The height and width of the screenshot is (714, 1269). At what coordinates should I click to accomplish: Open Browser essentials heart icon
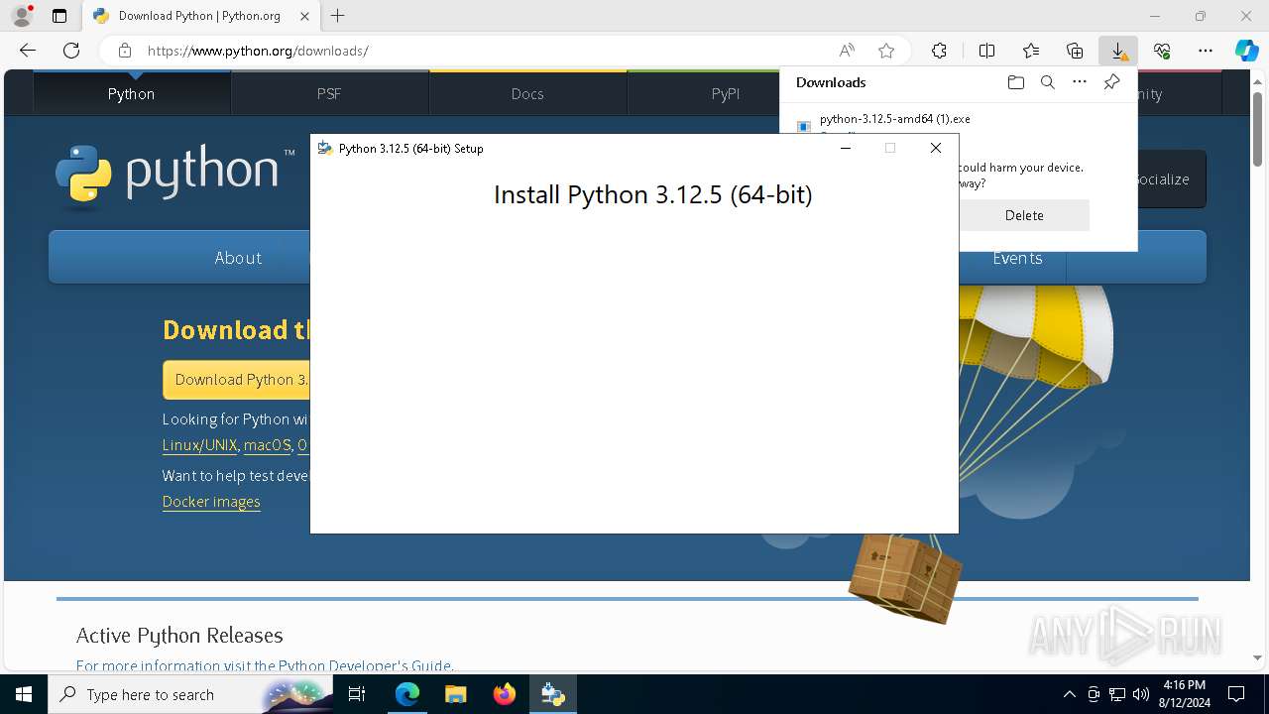click(x=1162, y=51)
